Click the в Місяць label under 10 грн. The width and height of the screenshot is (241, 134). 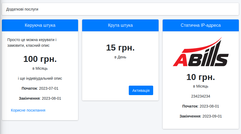201,86
